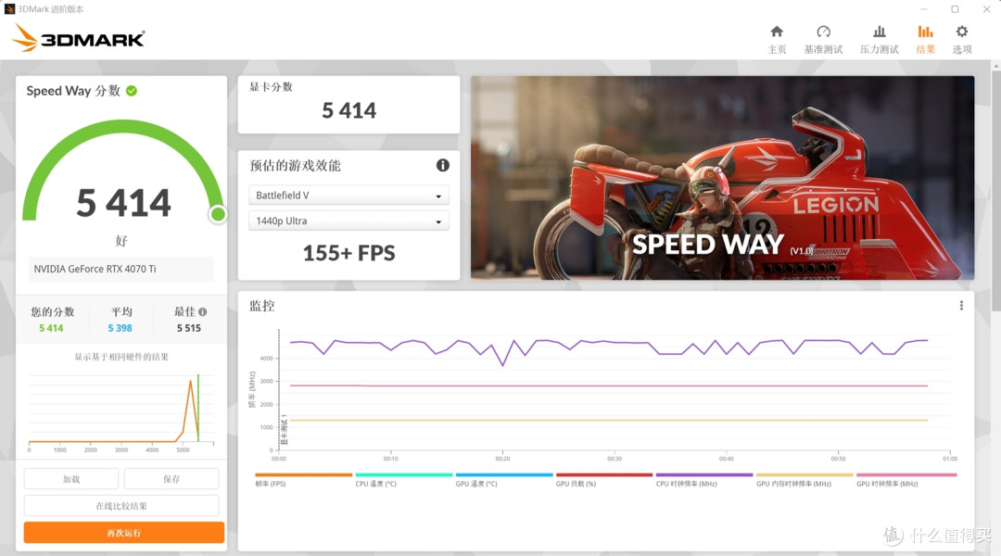
Task: Maximize the 3DMark window
Action: pyautogui.click(x=955, y=9)
